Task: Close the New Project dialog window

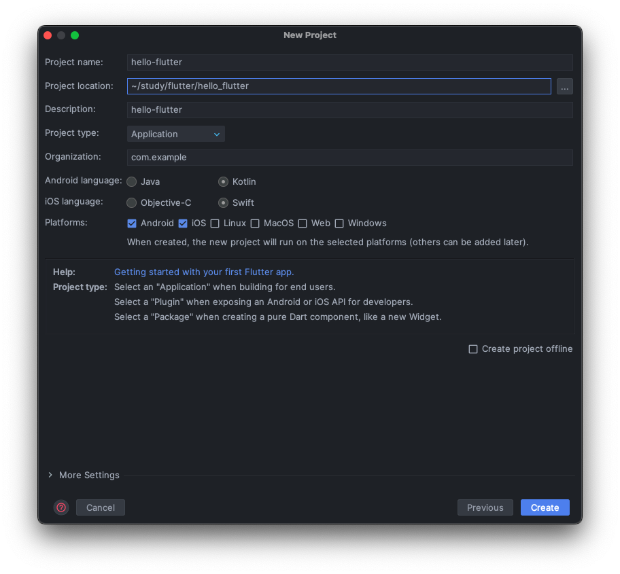Action: point(48,35)
